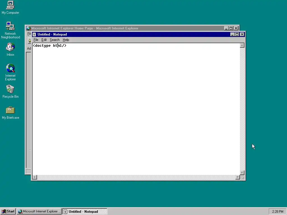Viewport: 287px width, 215px height.
Task: Click the "<doctype html/>" text line
Action: (49, 46)
